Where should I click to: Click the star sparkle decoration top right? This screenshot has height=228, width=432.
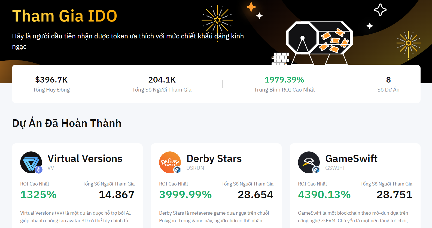pos(380,10)
